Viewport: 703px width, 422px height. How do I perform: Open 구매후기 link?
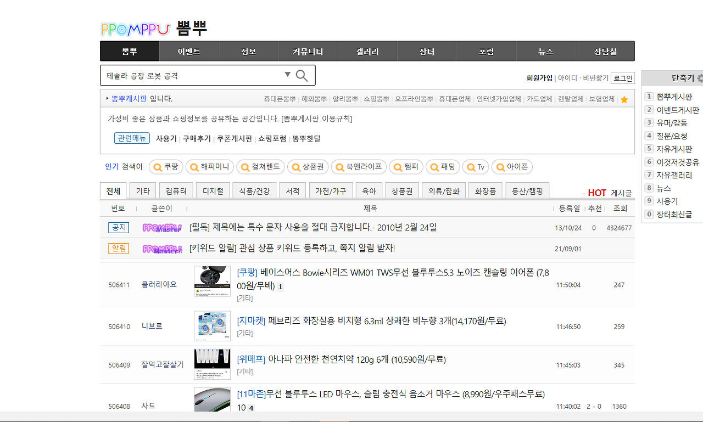click(197, 139)
